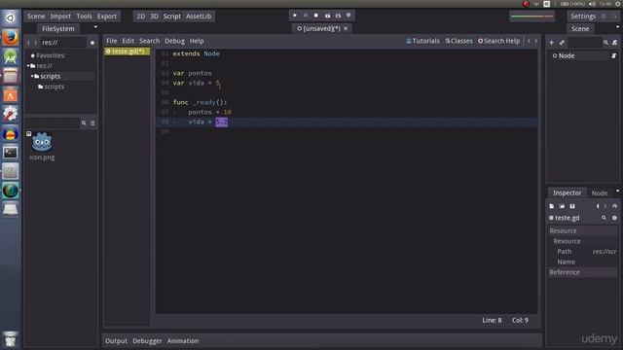Viewport: 623px width, 350px height.
Task: Search files magnifier in FileSystem dock
Action: 84,123
